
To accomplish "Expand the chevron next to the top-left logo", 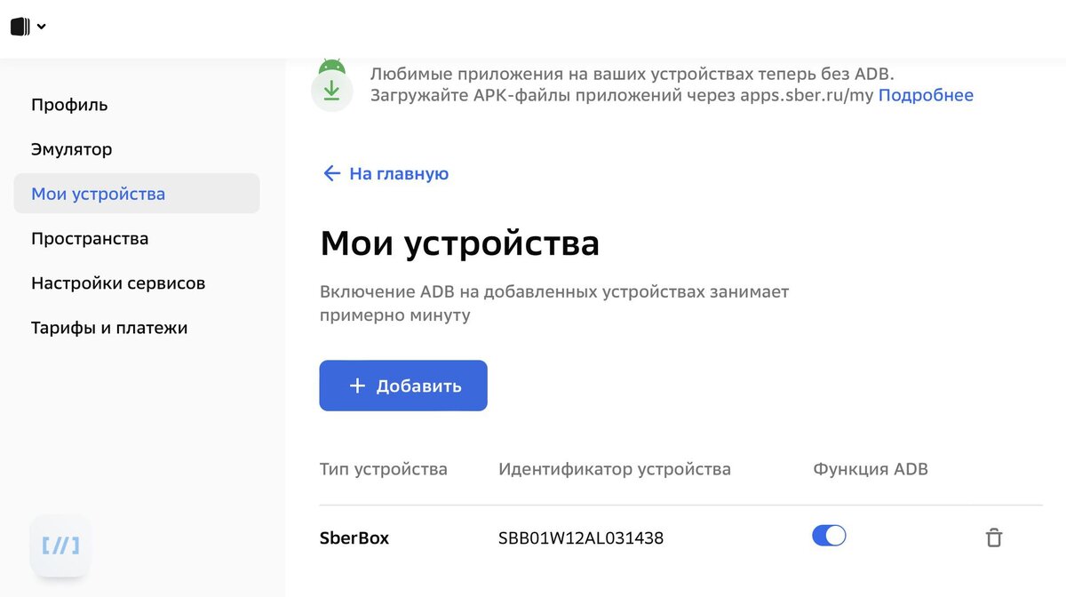I will coord(40,26).
